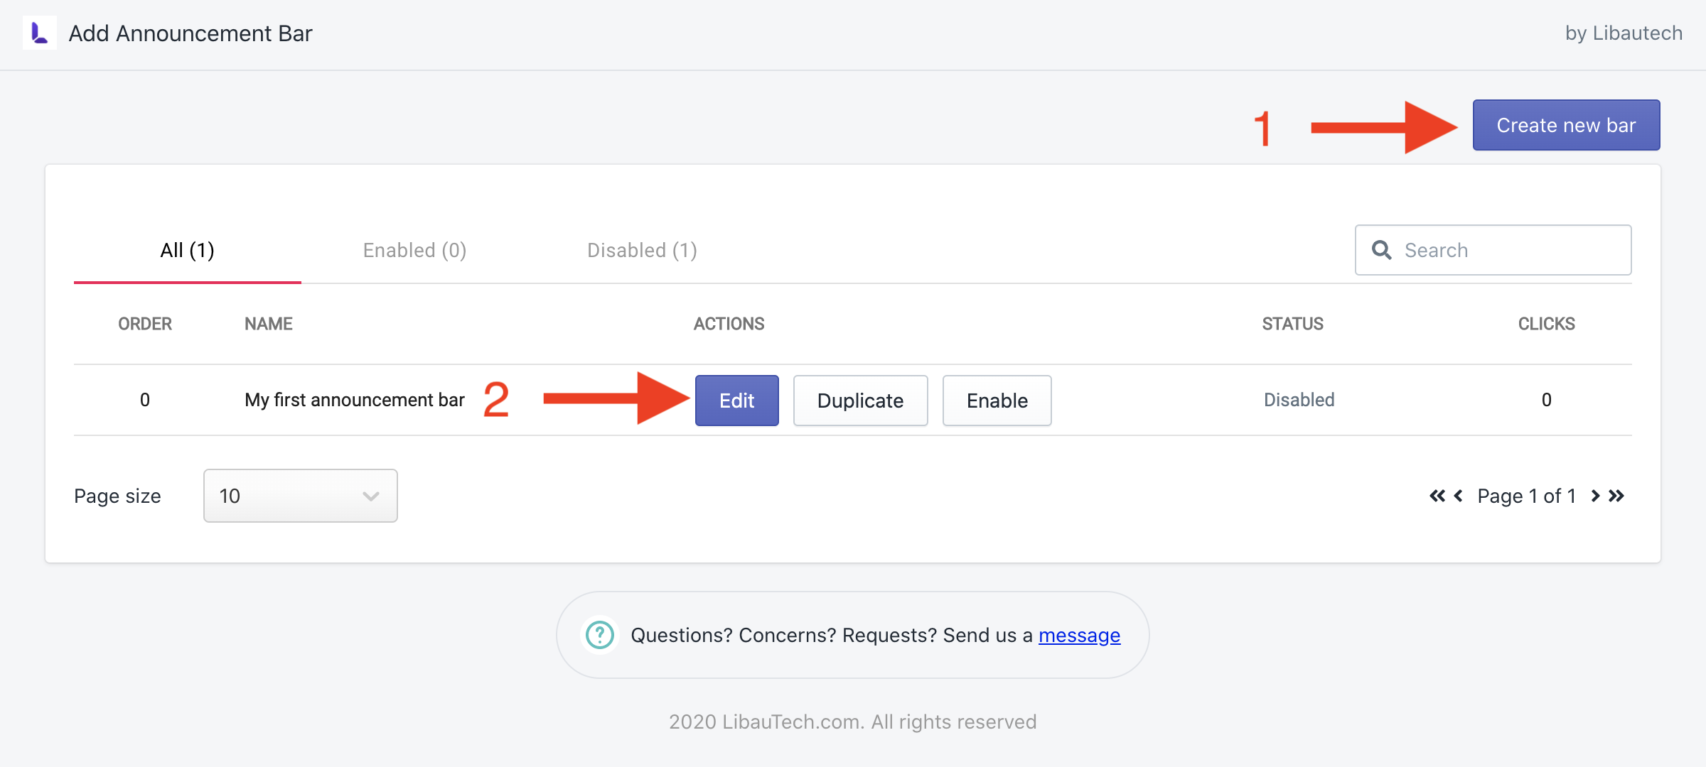Enable My first announcement bar
This screenshot has height=767, width=1706.
point(997,401)
